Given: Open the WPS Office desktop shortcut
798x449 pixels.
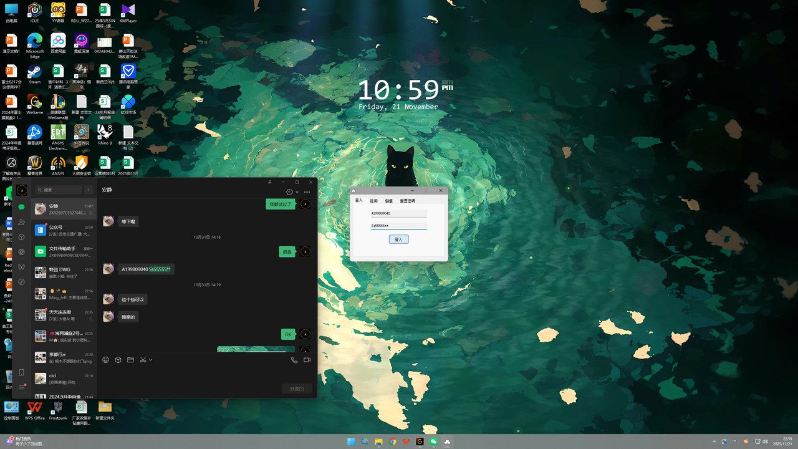Looking at the screenshot, I should click(34, 410).
